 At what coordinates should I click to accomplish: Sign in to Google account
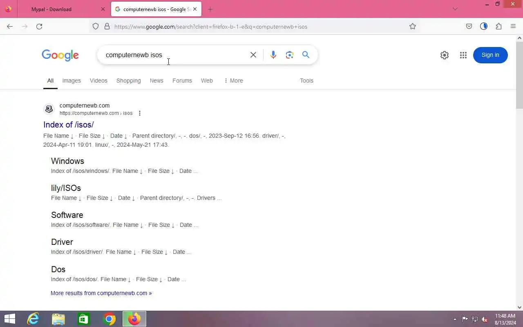[x=490, y=55]
